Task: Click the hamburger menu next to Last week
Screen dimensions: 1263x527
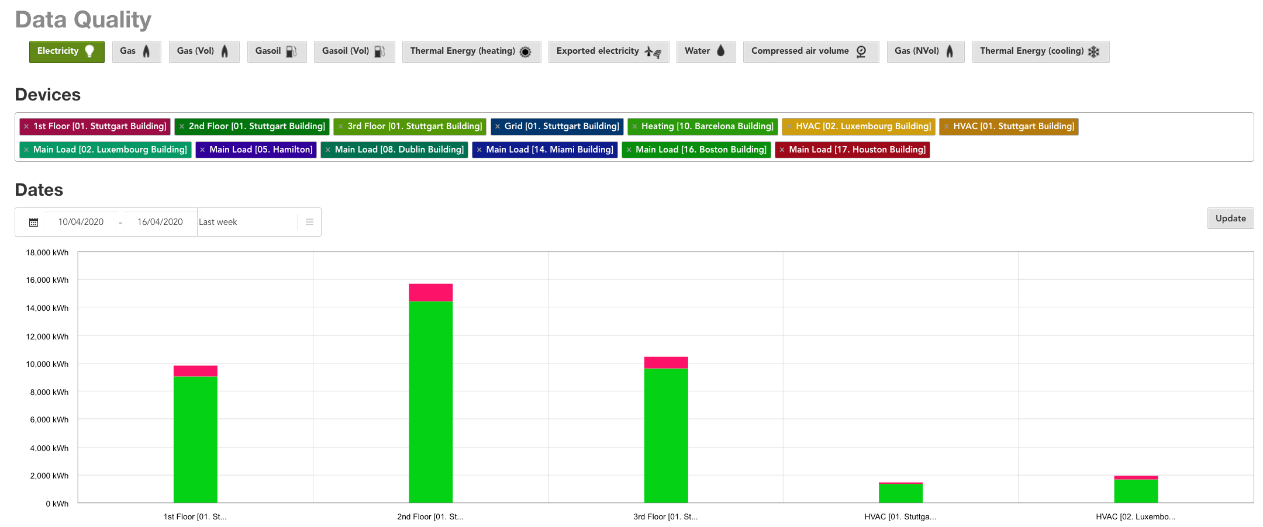Action: (309, 221)
